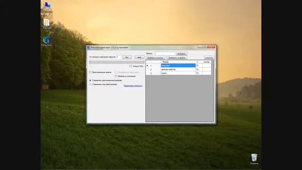
Task: Click the parsing progress bar
Action: click(x=117, y=62)
